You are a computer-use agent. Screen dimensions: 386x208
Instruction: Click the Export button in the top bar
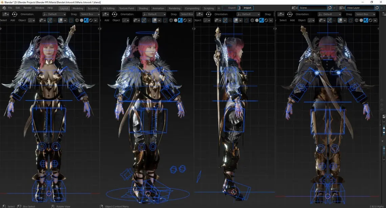231,8
